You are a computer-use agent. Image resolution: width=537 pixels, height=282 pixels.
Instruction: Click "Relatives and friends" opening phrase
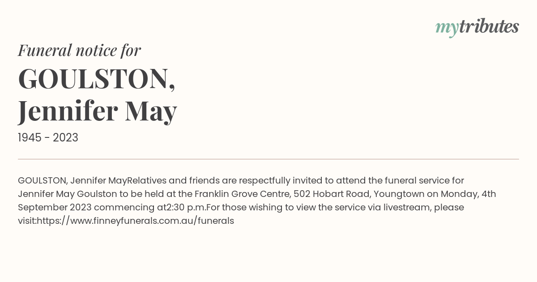point(173,180)
